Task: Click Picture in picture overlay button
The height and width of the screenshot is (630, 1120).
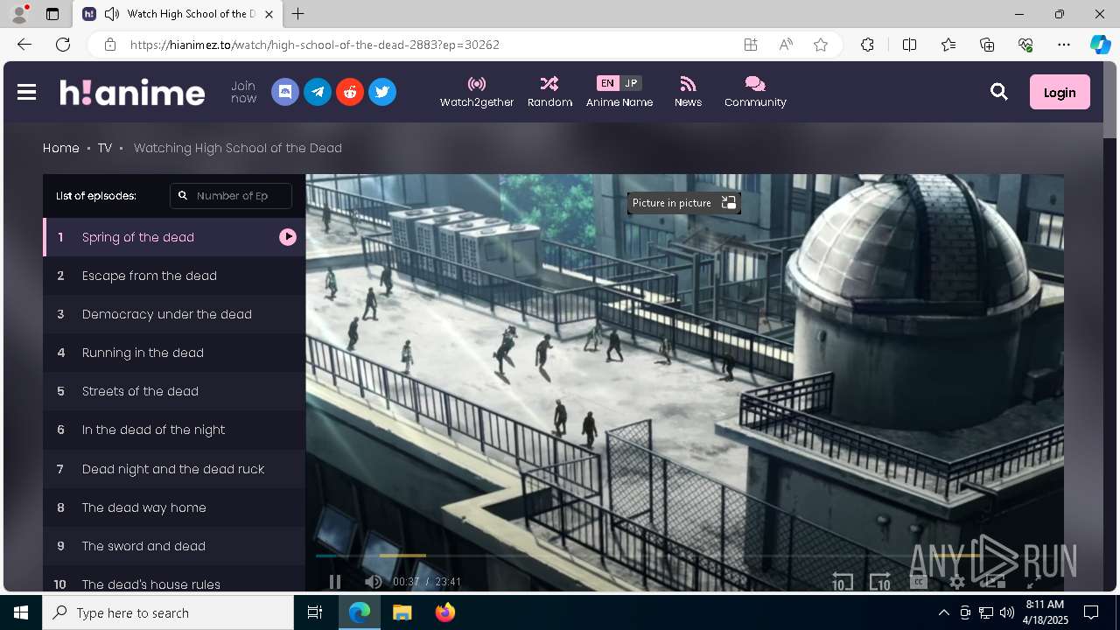Action: [684, 203]
